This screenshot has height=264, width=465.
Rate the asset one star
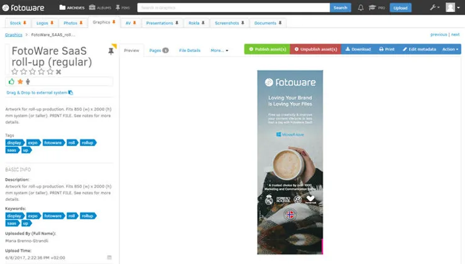pyautogui.click(x=14, y=71)
